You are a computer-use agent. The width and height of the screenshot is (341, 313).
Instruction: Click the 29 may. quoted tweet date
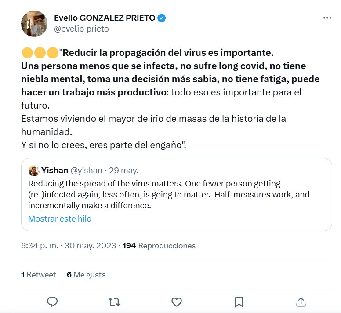pos(124,170)
